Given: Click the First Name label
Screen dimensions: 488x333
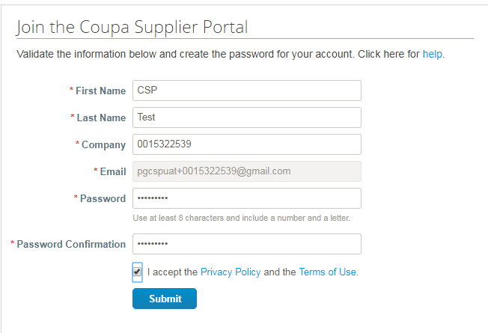Looking at the screenshot, I should [100, 91].
